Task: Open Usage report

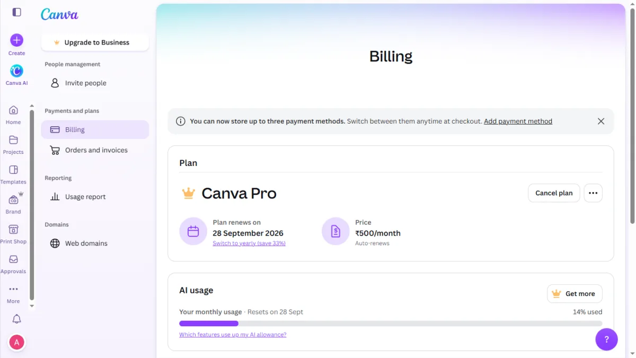Action: point(95,197)
